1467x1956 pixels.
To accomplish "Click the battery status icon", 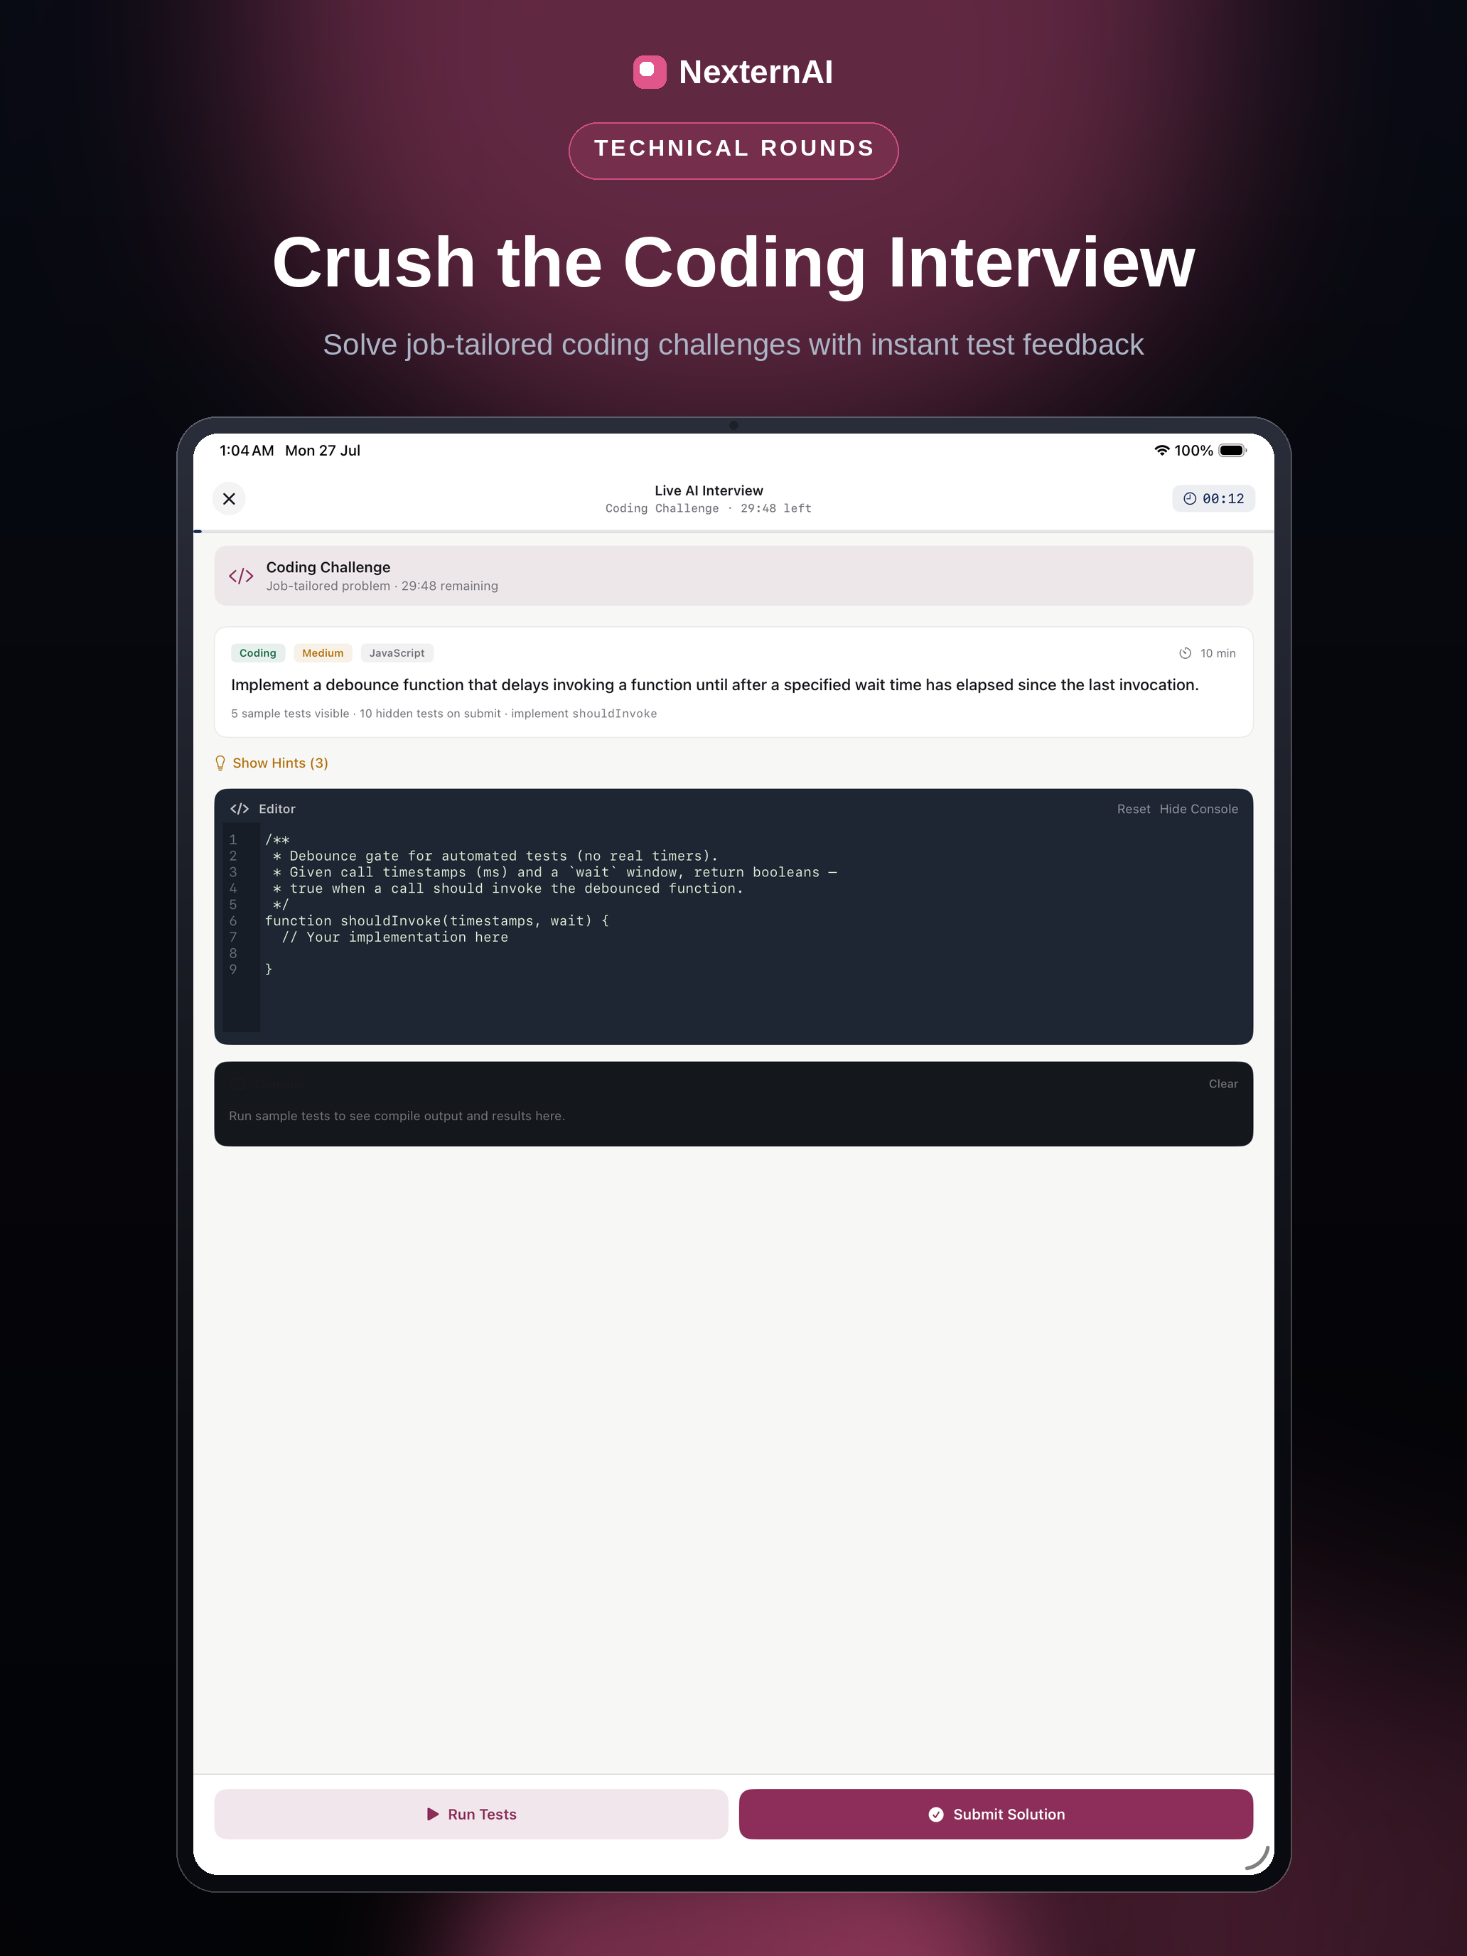I will [x=1232, y=450].
